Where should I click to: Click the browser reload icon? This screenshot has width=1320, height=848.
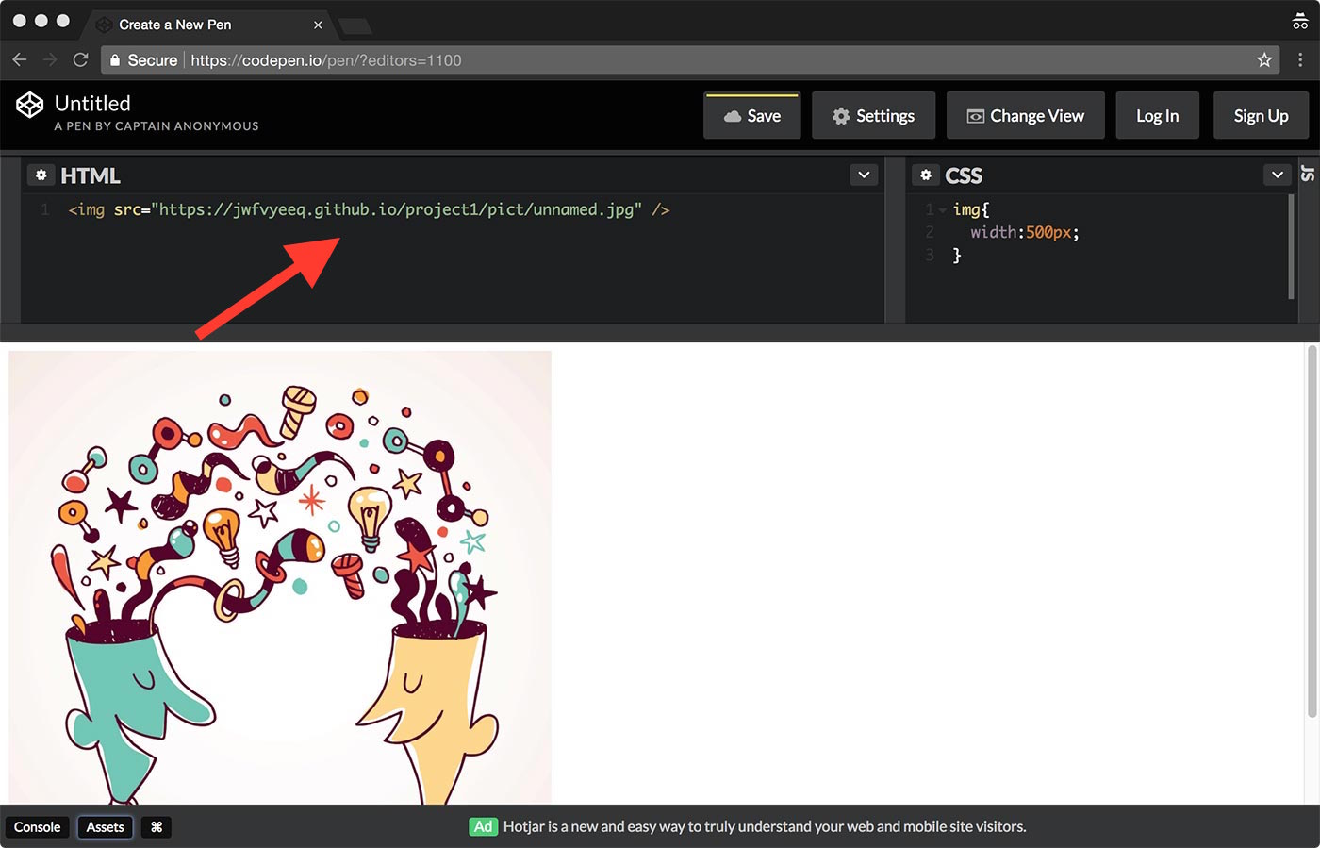click(x=81, y=60)
